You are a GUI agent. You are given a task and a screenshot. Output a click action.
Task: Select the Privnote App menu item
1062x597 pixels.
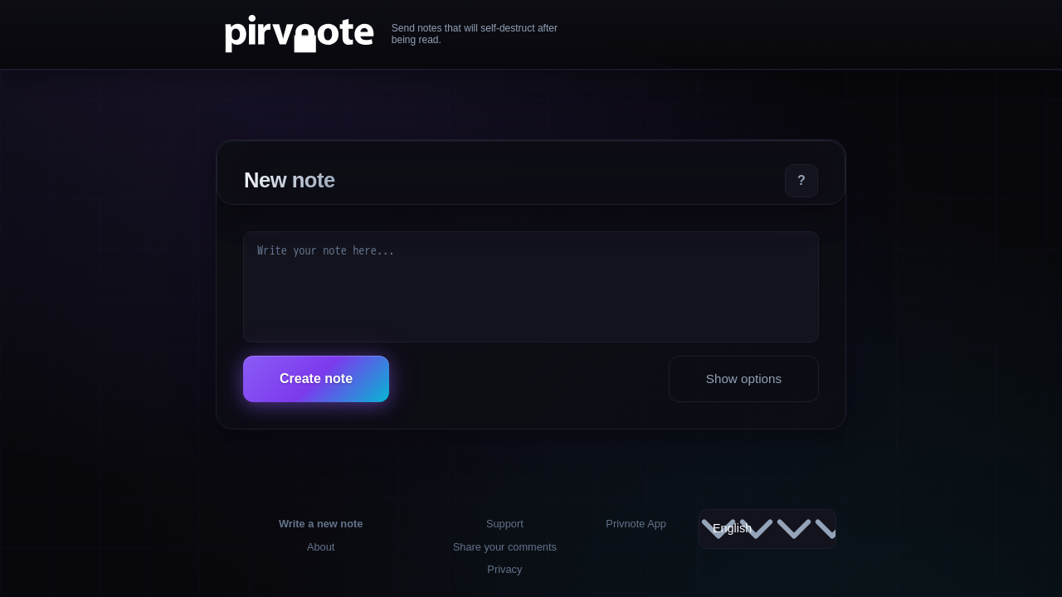636,523
